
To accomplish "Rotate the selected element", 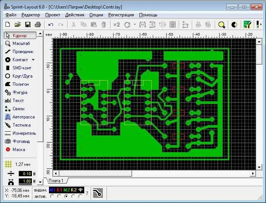I will [x=127, y=25].
